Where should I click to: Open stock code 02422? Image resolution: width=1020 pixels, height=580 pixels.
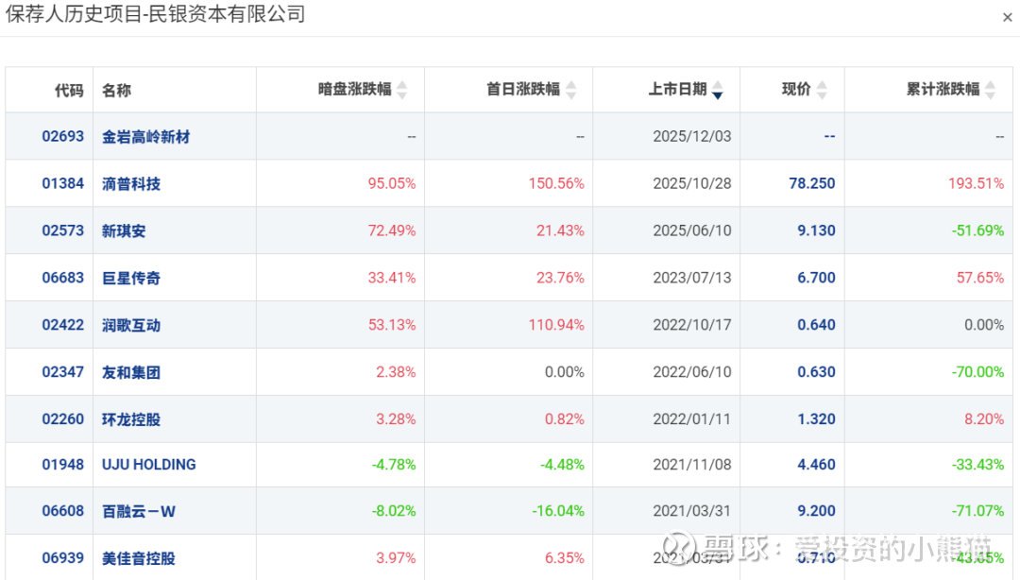[x=63, y=325]
